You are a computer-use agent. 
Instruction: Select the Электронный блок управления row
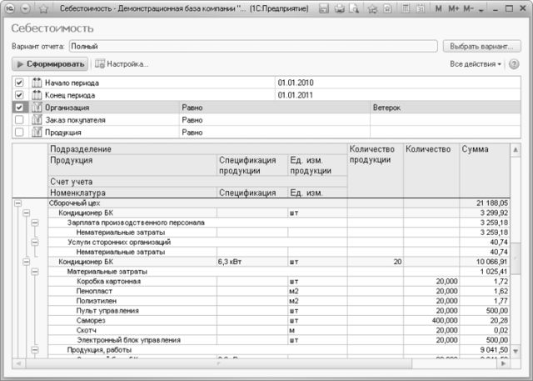pyautogui.click(x=279, y=340)
